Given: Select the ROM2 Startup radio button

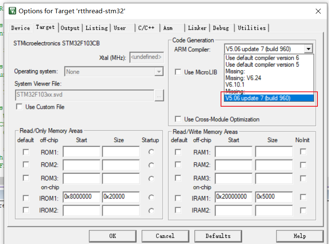Looking at the screenshot, I should [151, 165].
